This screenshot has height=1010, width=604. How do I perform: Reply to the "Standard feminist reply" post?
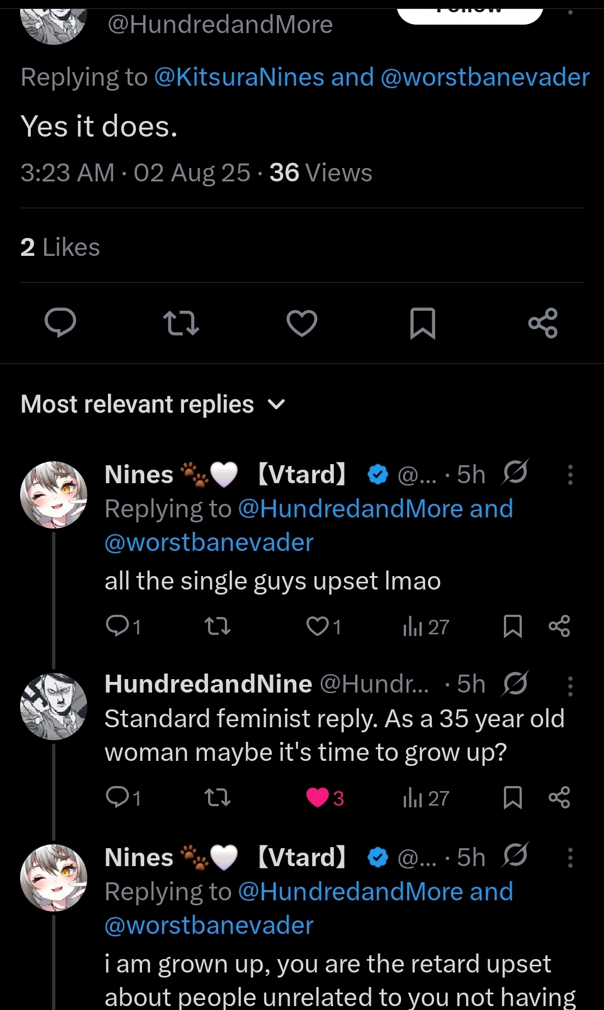(117, 798)
